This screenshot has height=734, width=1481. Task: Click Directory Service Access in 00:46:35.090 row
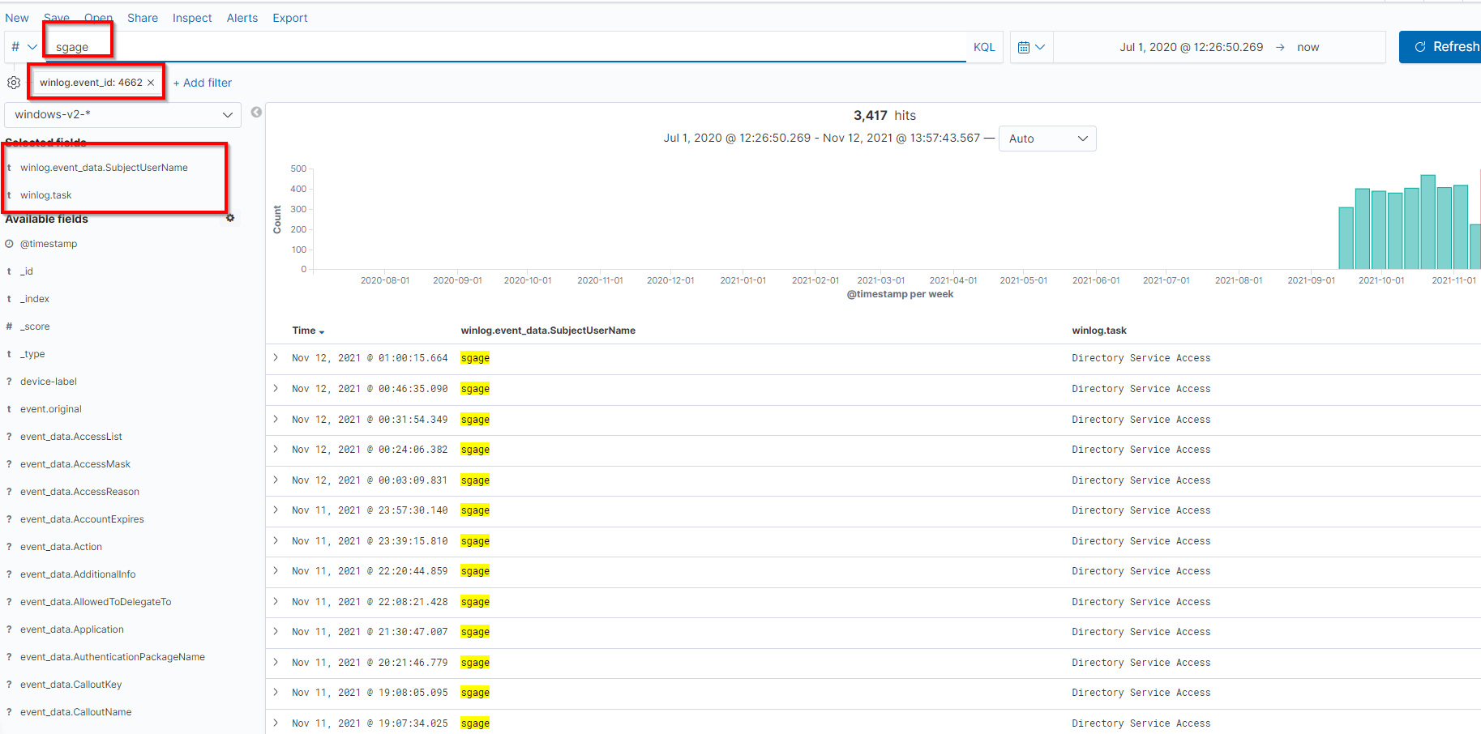[1141, 389]
